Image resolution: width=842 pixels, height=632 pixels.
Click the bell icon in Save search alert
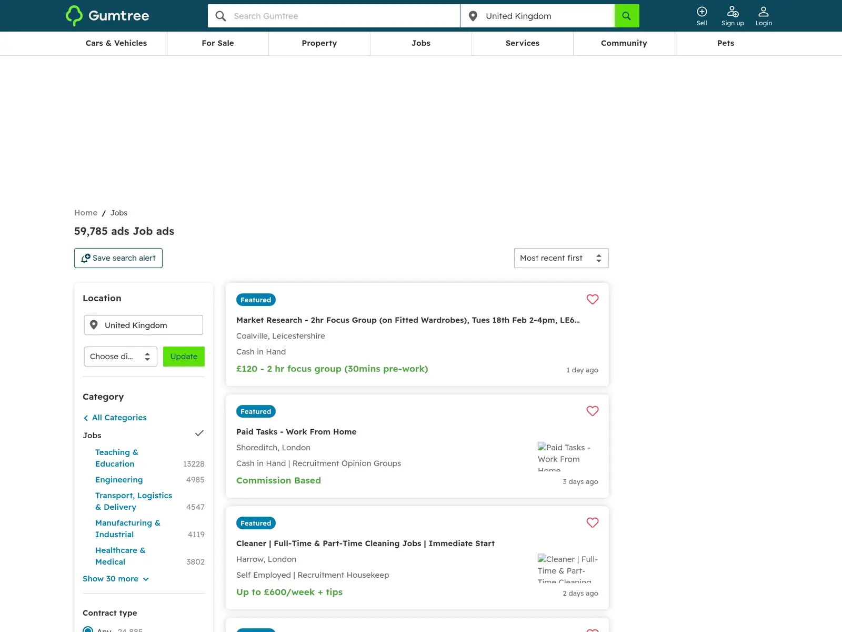pyautogui.click(x=86, y=258)
